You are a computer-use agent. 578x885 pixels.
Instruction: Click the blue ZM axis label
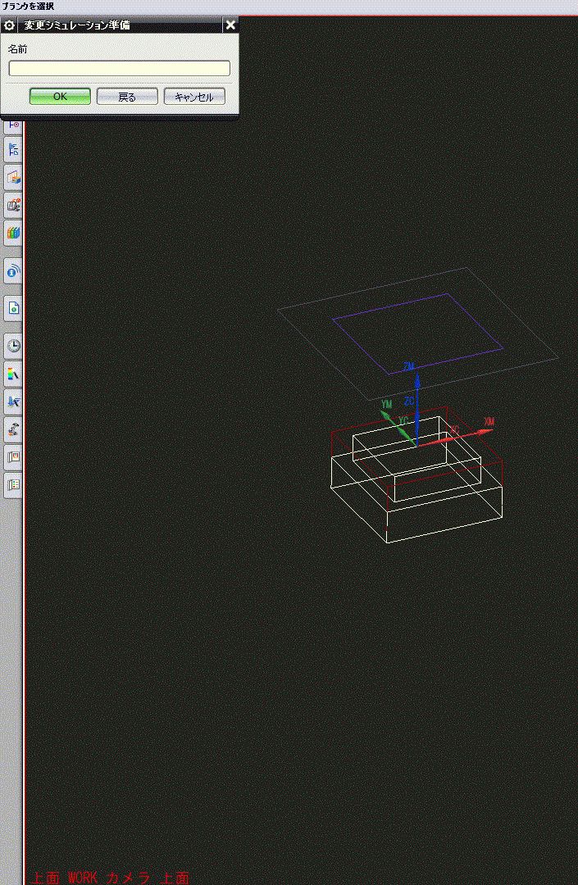(x=408, y=367)
